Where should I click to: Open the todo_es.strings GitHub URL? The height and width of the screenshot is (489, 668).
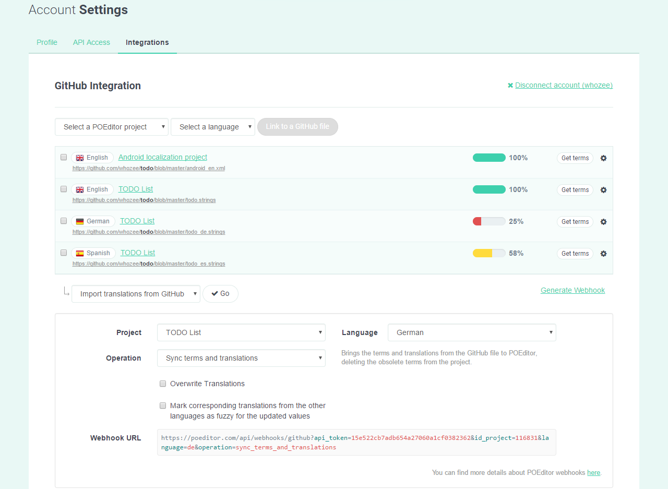point(149,264)
